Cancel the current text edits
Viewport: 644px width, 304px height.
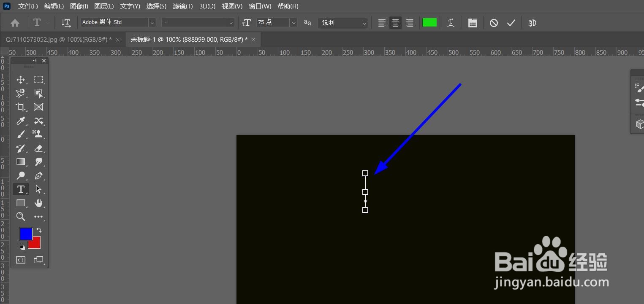[494, 23]
